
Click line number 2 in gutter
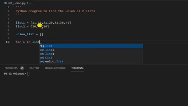[x=9, y=11]
